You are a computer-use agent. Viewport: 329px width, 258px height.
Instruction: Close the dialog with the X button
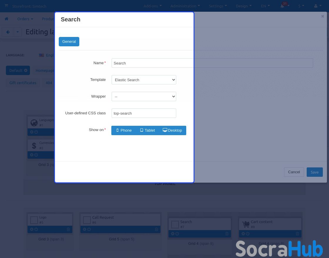(323, 16)
